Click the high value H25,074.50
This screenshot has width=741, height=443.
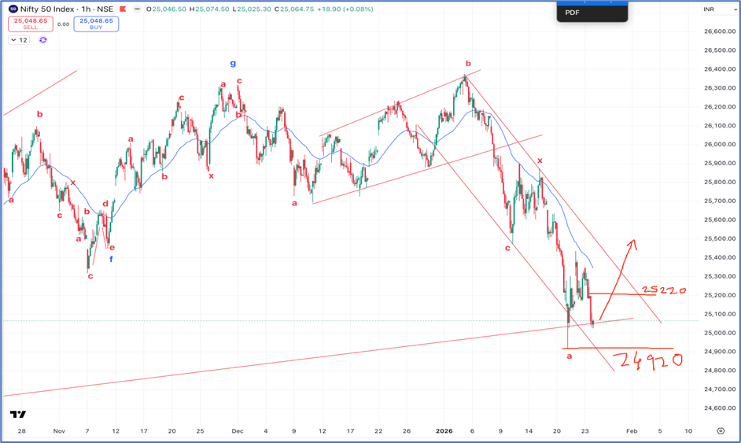click(209, 9)
